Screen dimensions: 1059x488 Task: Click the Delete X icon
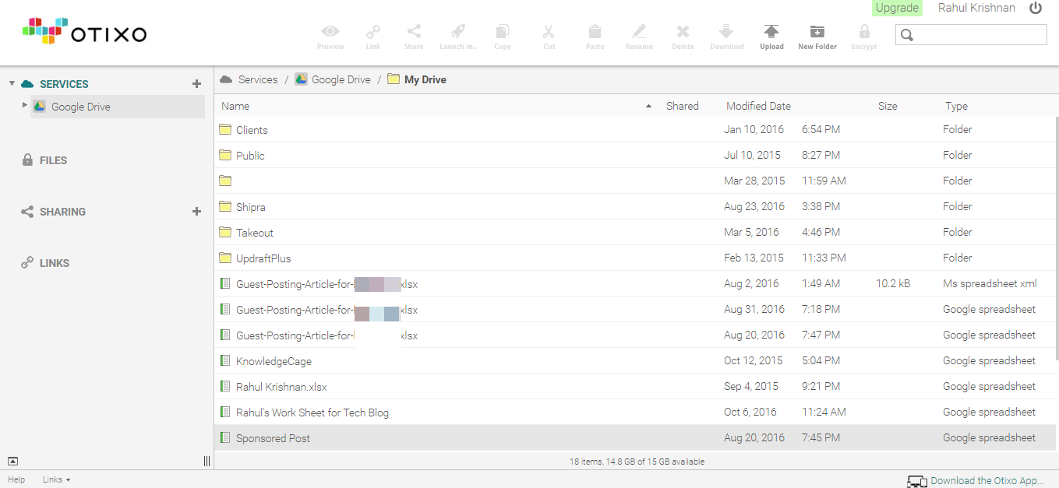[x=683, y=32]
